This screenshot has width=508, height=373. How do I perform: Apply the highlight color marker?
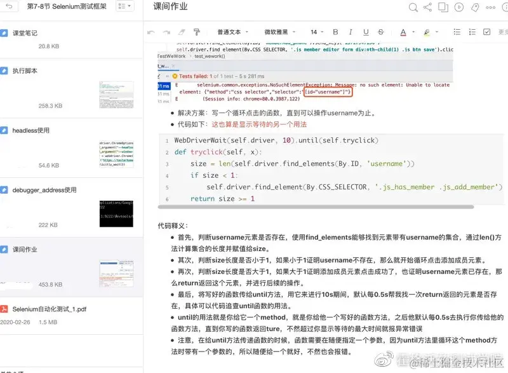[427, 32]
